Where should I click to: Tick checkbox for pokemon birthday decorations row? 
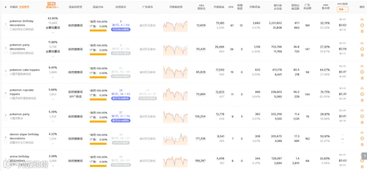coord(6,28)
